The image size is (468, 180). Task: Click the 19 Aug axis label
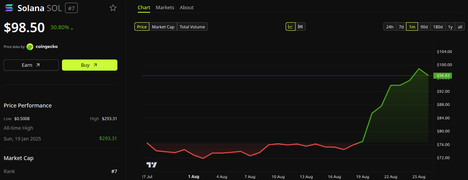pos(363,177)
